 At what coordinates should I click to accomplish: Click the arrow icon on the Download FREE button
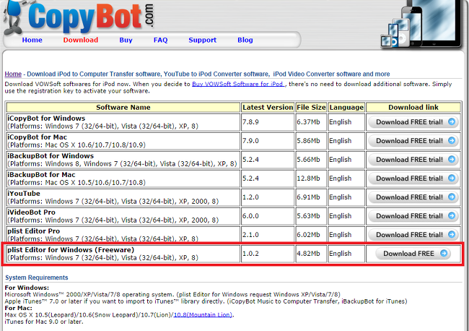pyautogui.click(x=444, y=254)
